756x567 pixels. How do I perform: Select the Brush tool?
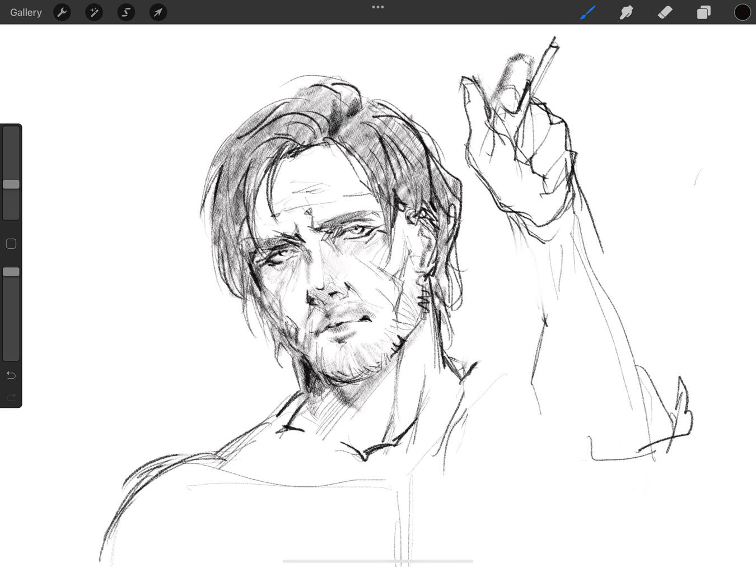click(587, 12)
